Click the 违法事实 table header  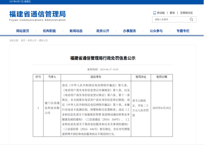click(96, 77)
